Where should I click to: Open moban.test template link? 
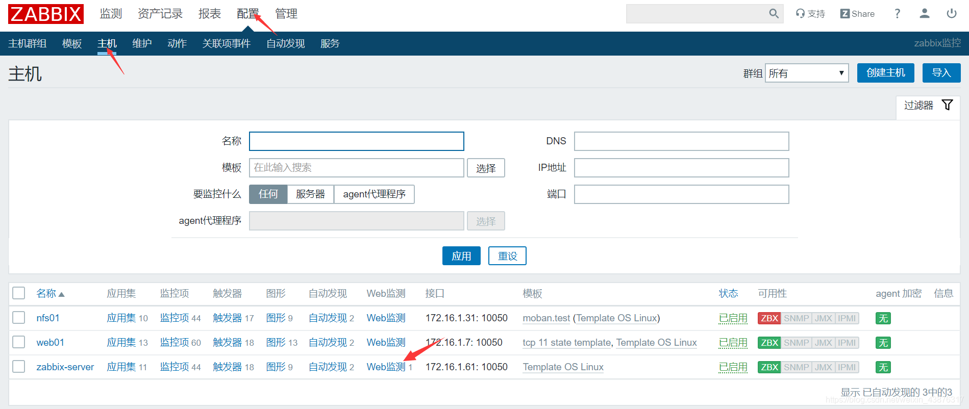[546, 318]
